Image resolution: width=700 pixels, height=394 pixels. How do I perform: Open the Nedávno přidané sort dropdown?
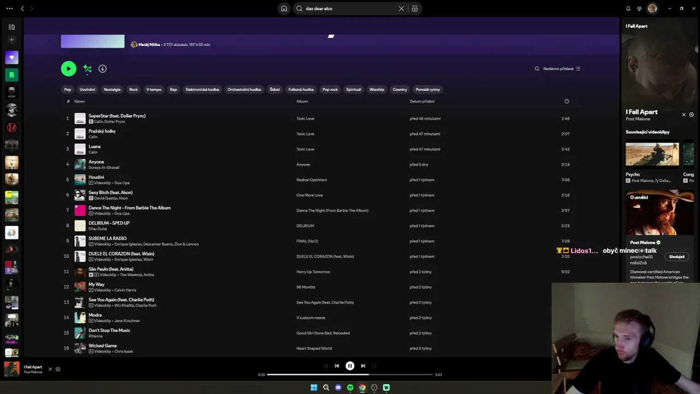pyautogui.click(x=562, y=69)
